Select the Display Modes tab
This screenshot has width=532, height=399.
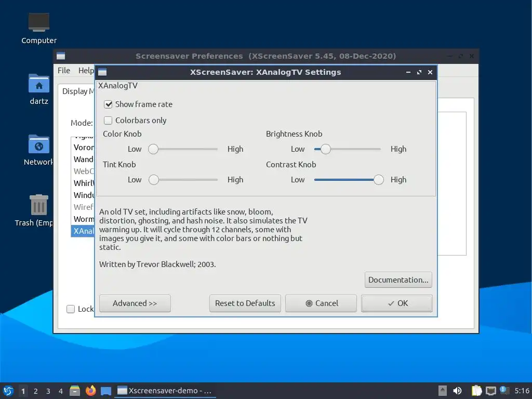[x=78, y=91]
